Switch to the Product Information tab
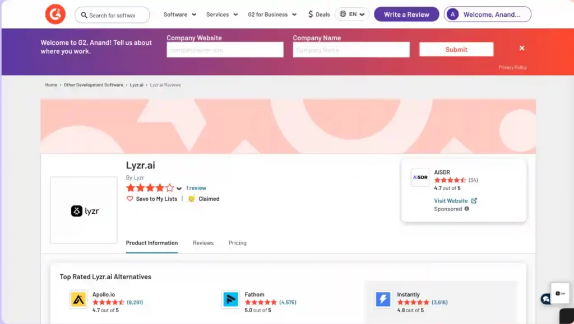574x324 pixels. pyautogui.click(x=152, y=243)
